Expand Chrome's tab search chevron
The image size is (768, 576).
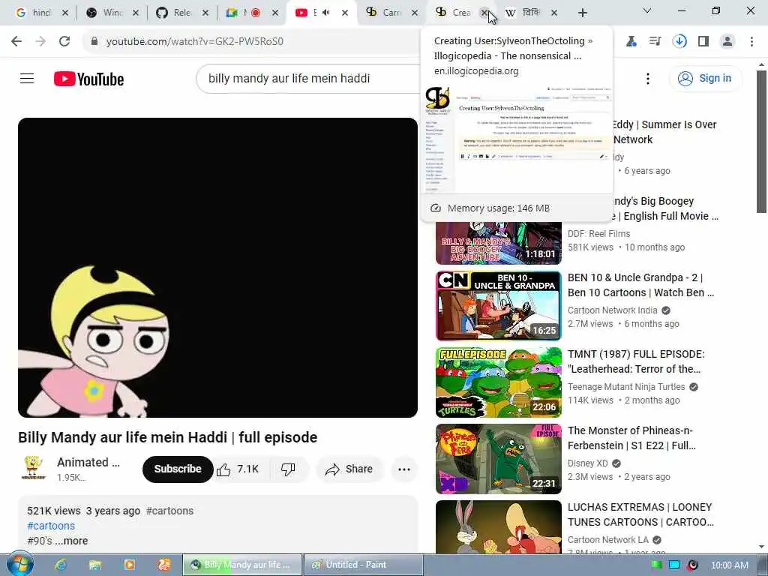(647, 10)
